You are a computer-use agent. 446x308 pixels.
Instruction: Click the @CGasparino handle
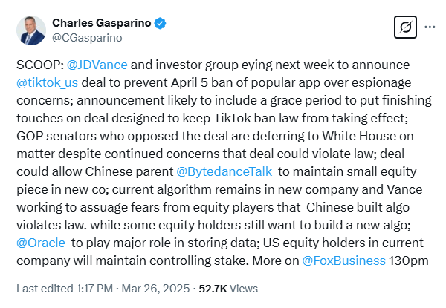click(87, 38)
